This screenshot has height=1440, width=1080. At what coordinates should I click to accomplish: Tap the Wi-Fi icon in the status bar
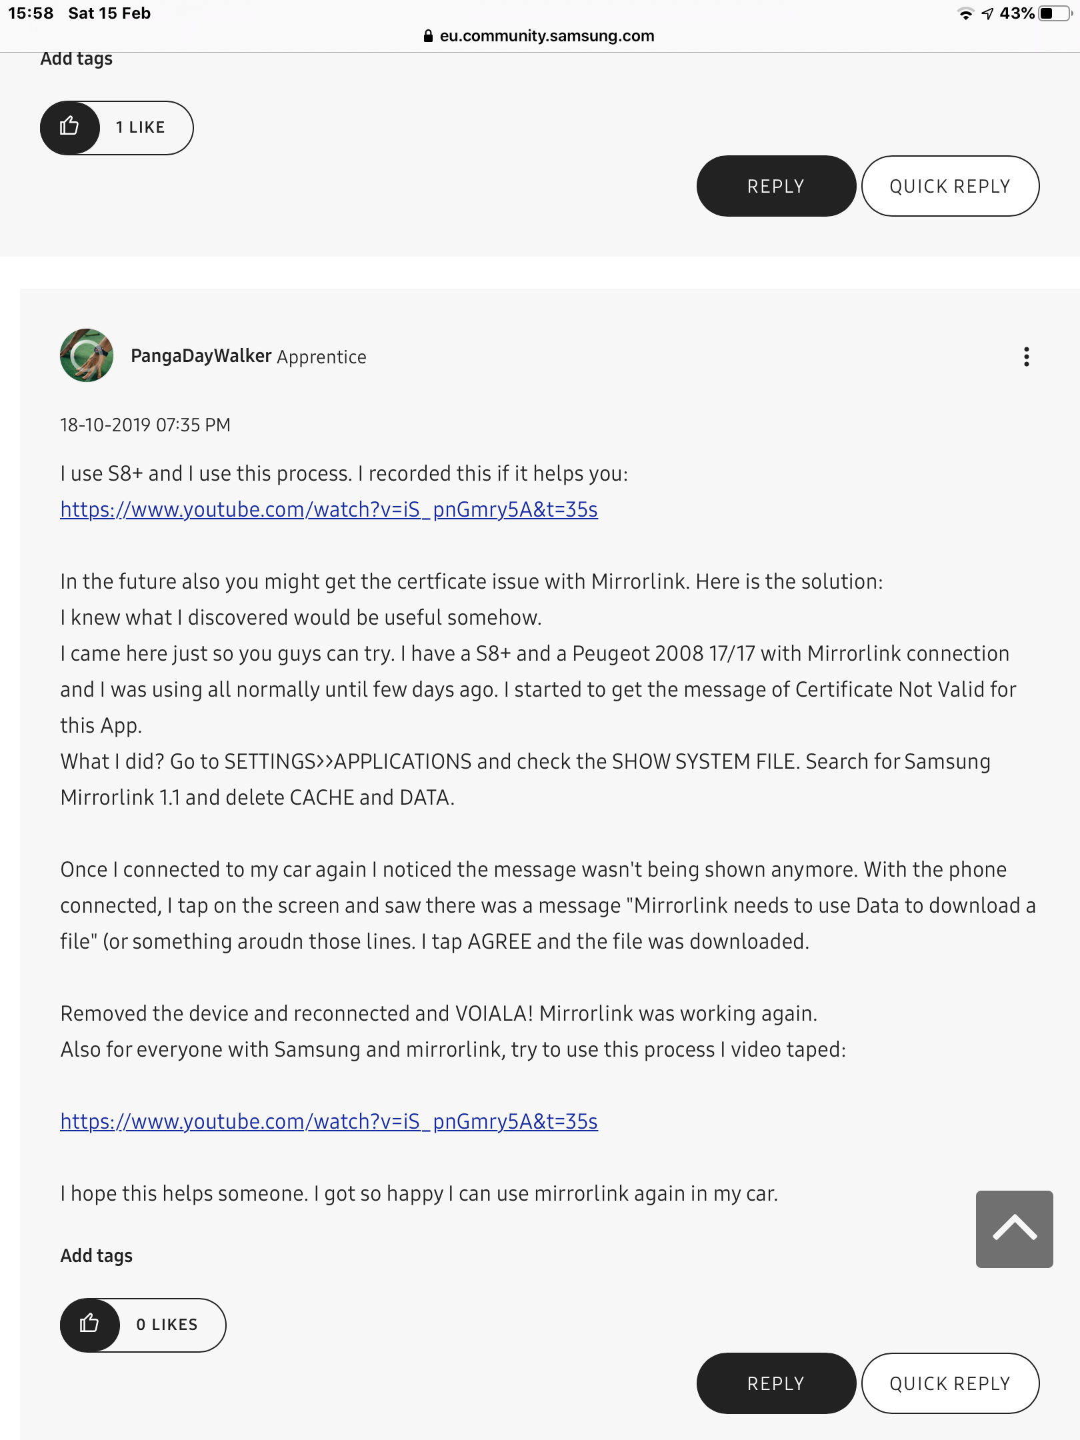point(965,14)
